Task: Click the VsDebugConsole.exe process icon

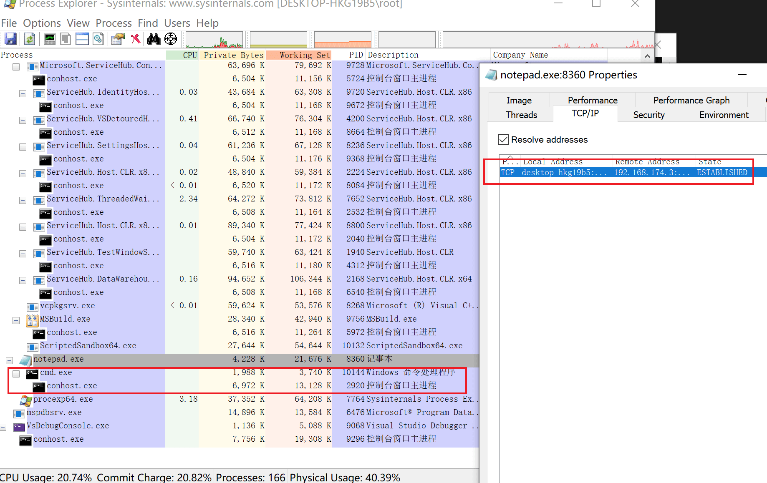Action: point(19,427)
